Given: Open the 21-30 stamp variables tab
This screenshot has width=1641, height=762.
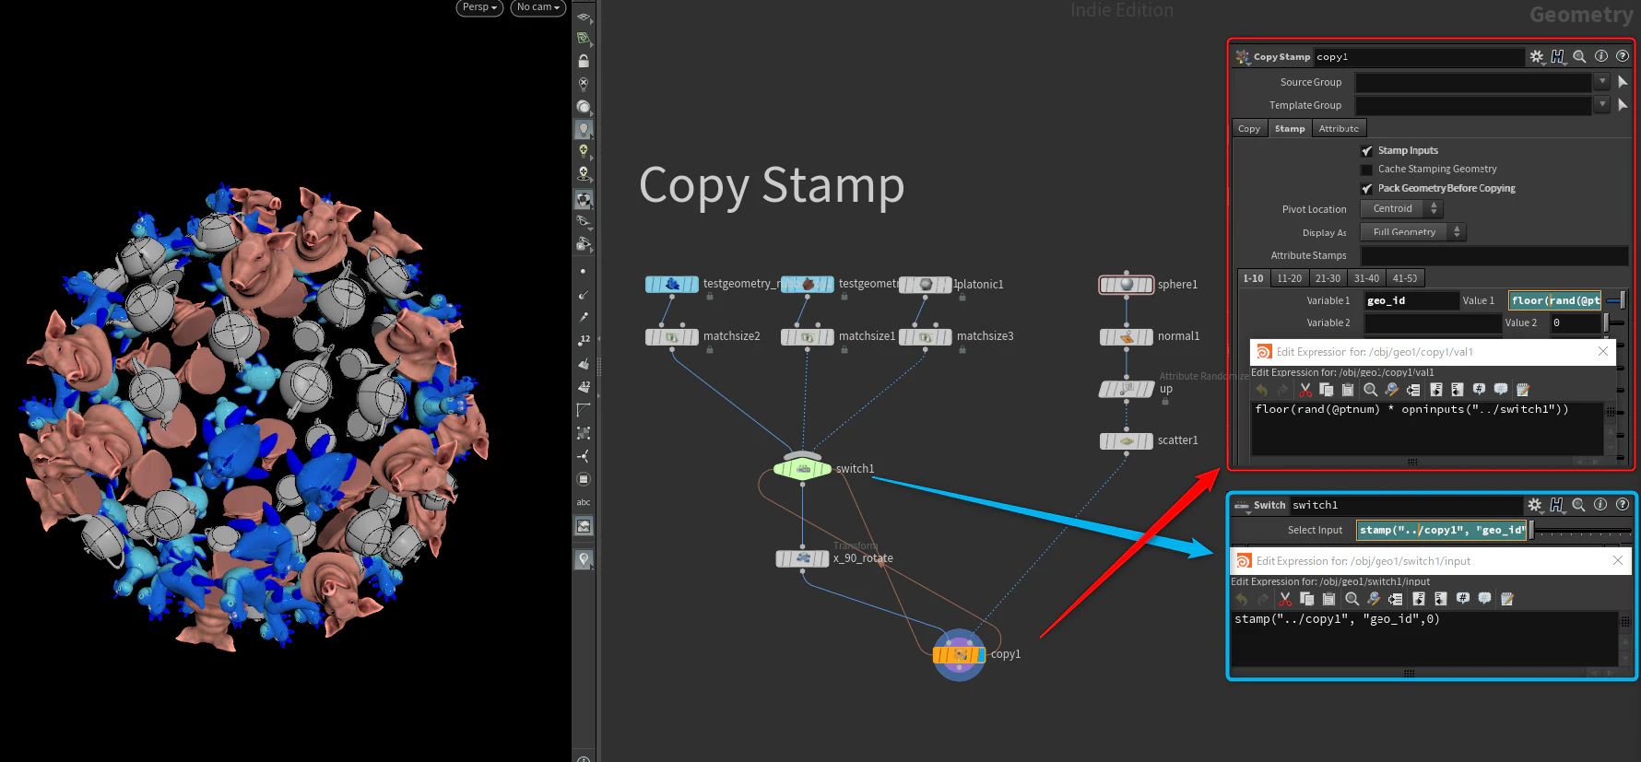Looking at the screenshot, I should (1328, 278).
